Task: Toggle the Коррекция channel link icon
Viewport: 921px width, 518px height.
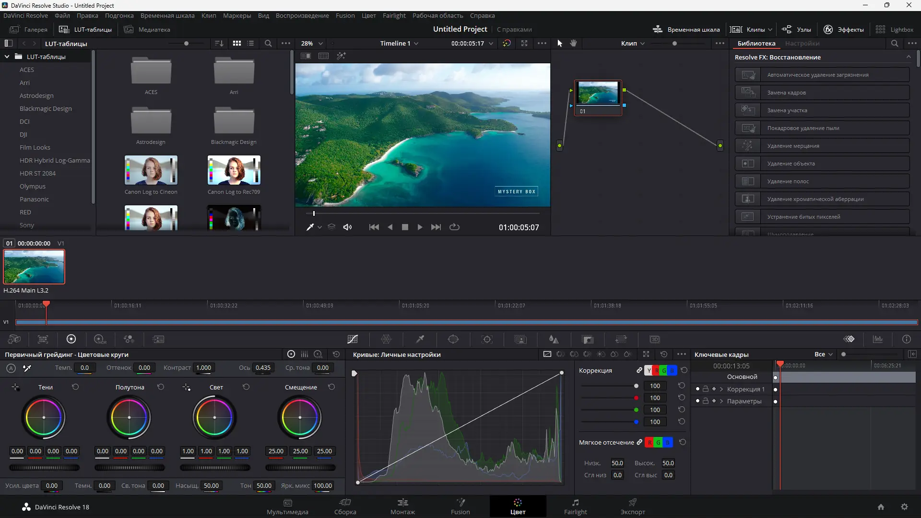Action: [639, 370]
